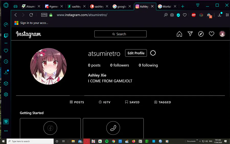Open Spotify from the taskbar
The width and height of the screenshot is (230, 144).
107,141
